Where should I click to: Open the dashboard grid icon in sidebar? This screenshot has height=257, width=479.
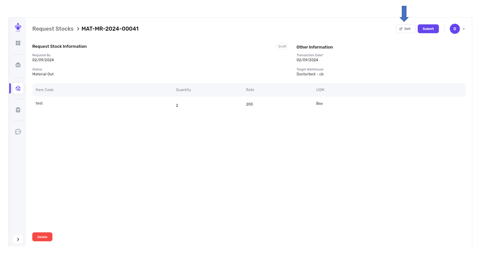[18, 43]
